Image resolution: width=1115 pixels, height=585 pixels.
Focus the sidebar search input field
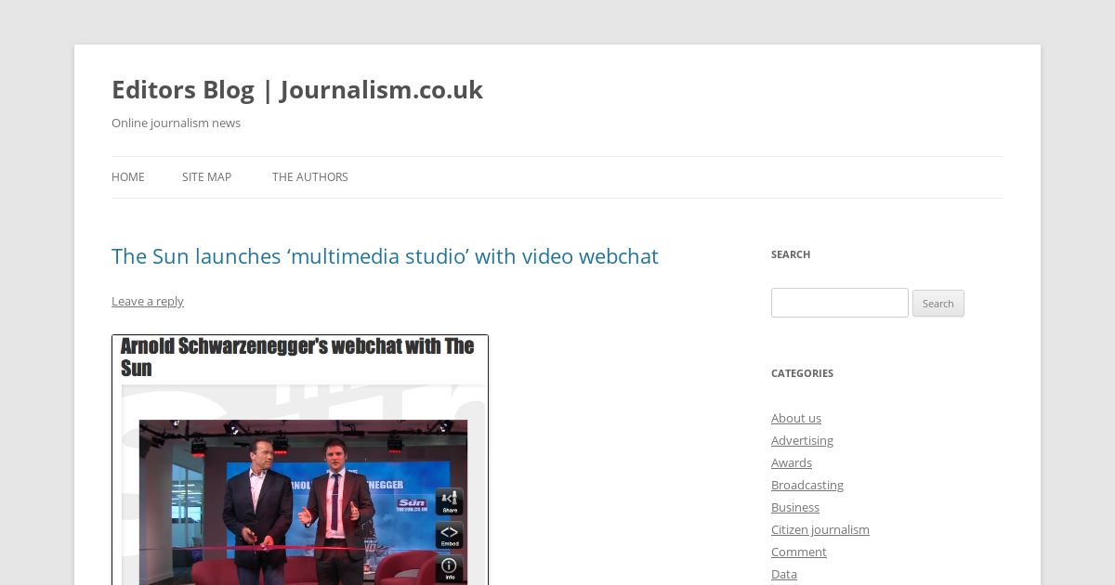pyautogui.click(x=840, y=303)
